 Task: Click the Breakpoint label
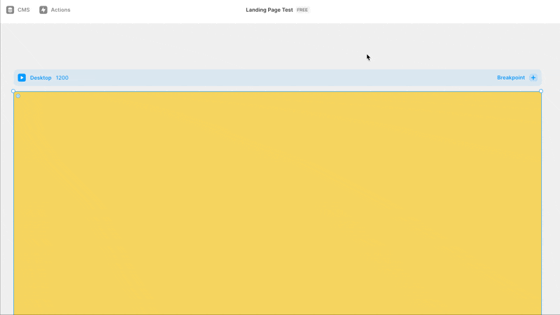[x=511, y=78]
